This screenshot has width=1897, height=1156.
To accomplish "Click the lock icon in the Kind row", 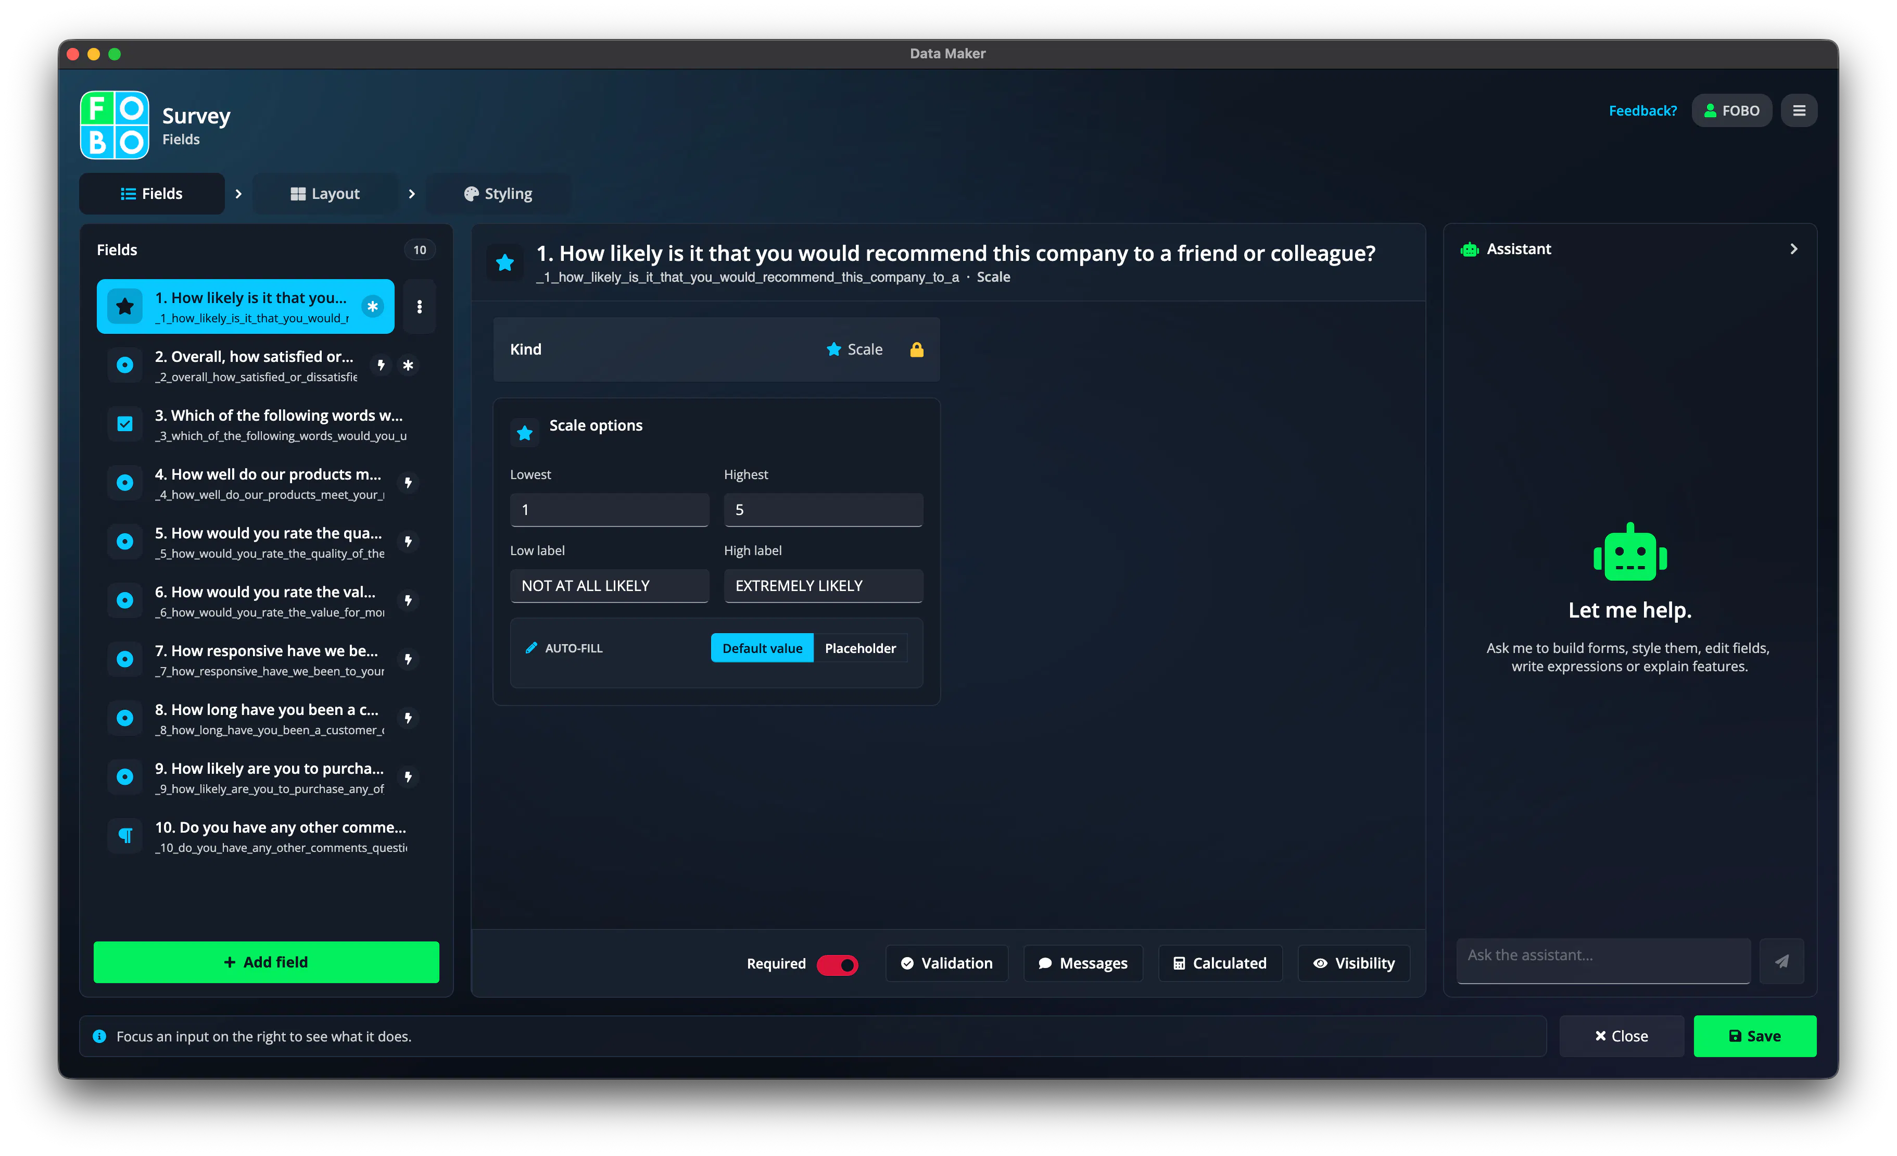I will (916, 349).
